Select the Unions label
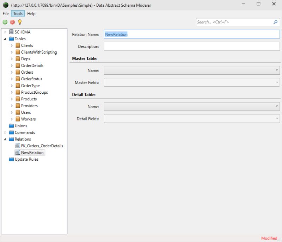Image resolution: width=282 pixels, height=242 pixels. [21, 126]
